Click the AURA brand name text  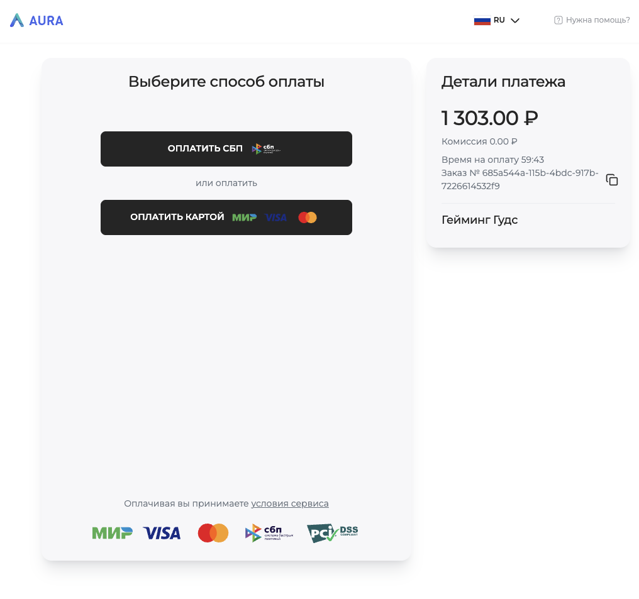46,21
